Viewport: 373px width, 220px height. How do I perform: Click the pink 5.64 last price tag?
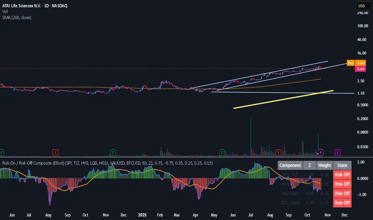click(361, 69)
